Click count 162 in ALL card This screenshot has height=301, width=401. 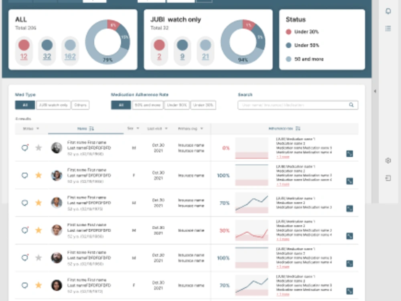[x=70, y=57]
